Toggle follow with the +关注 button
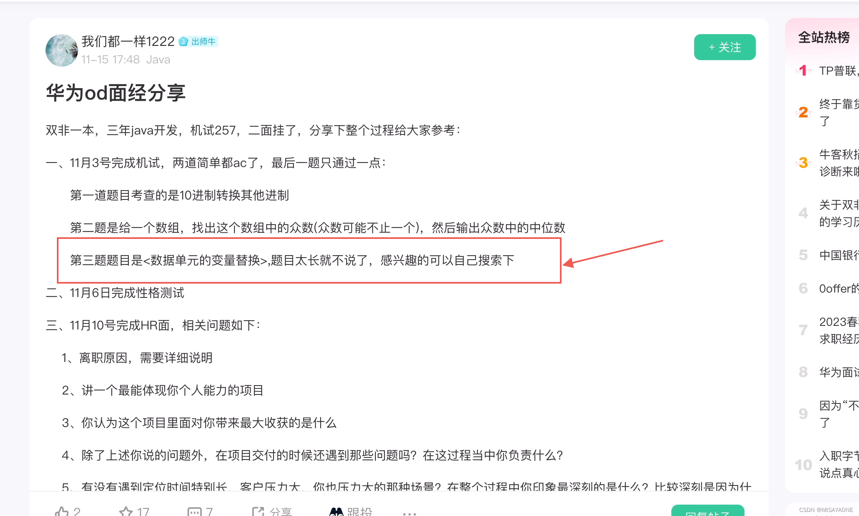859x516 pixels. pos(724,47)
